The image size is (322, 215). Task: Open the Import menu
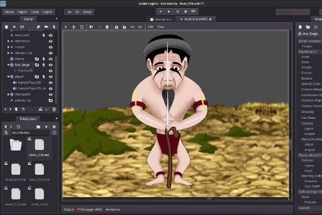click(x=22, y=12)
